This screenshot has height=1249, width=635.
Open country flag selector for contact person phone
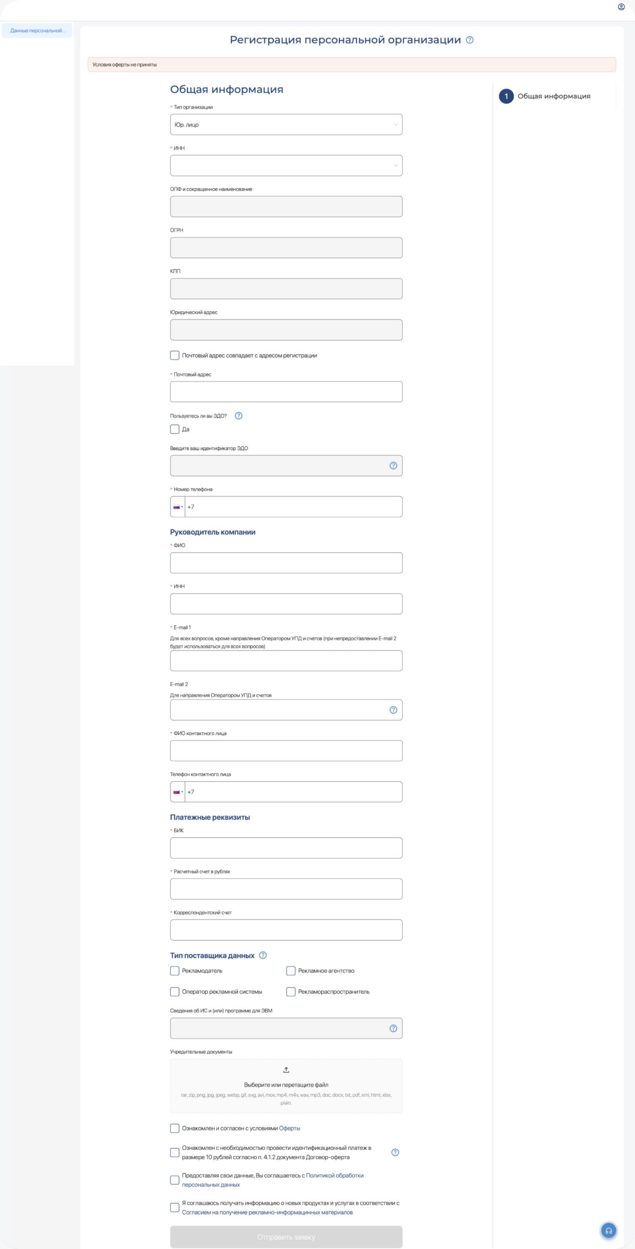(178, 792)
